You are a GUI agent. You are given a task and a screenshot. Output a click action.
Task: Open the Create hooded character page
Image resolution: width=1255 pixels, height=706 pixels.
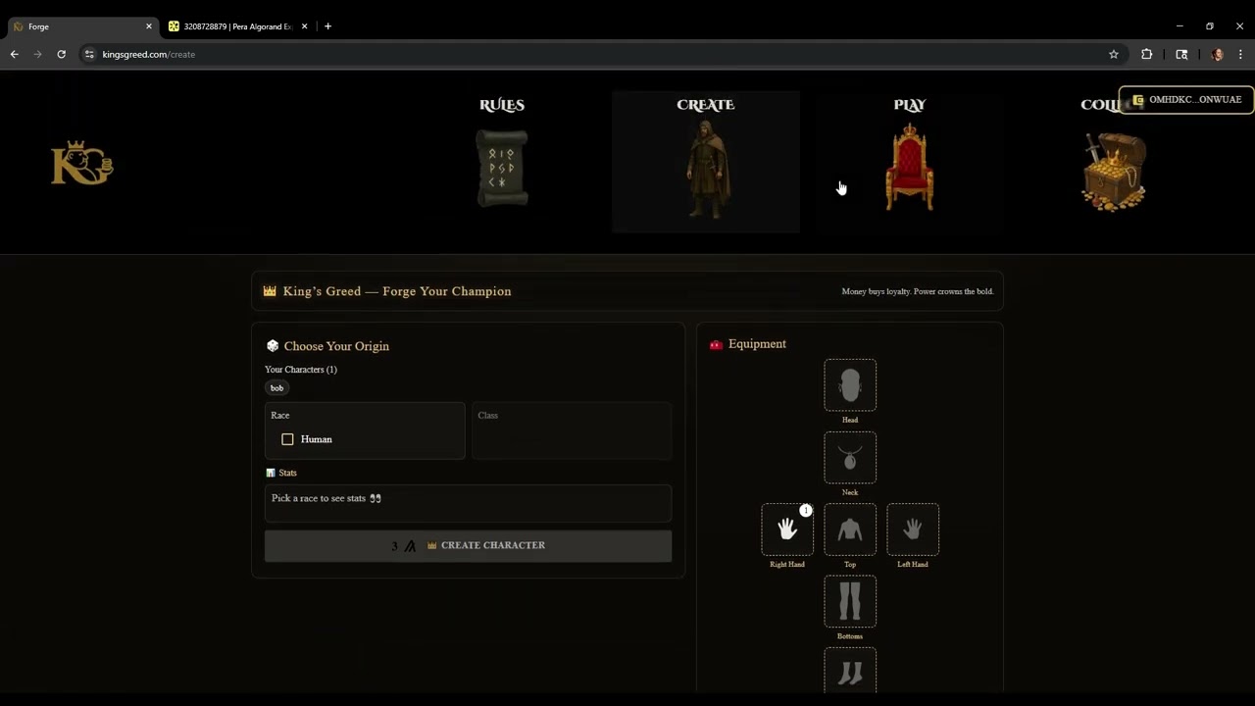coord(706,169)
